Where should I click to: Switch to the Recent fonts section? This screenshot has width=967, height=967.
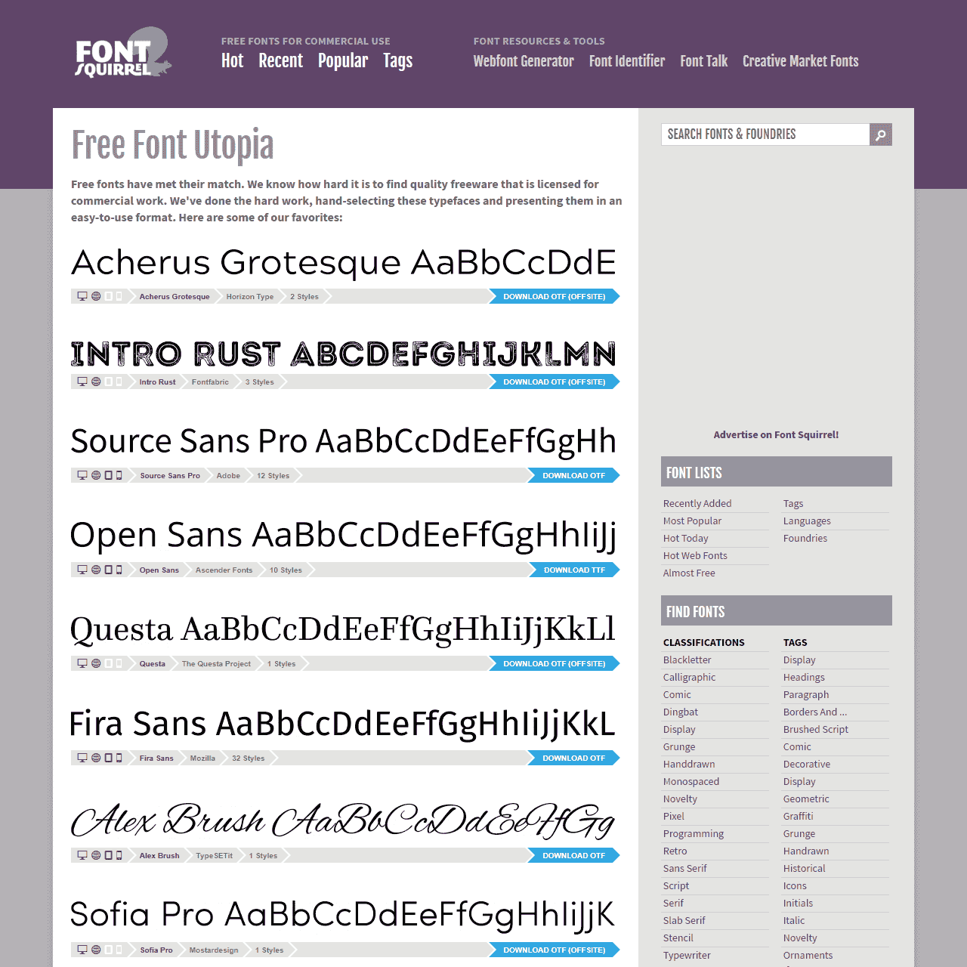click(280, 61)
